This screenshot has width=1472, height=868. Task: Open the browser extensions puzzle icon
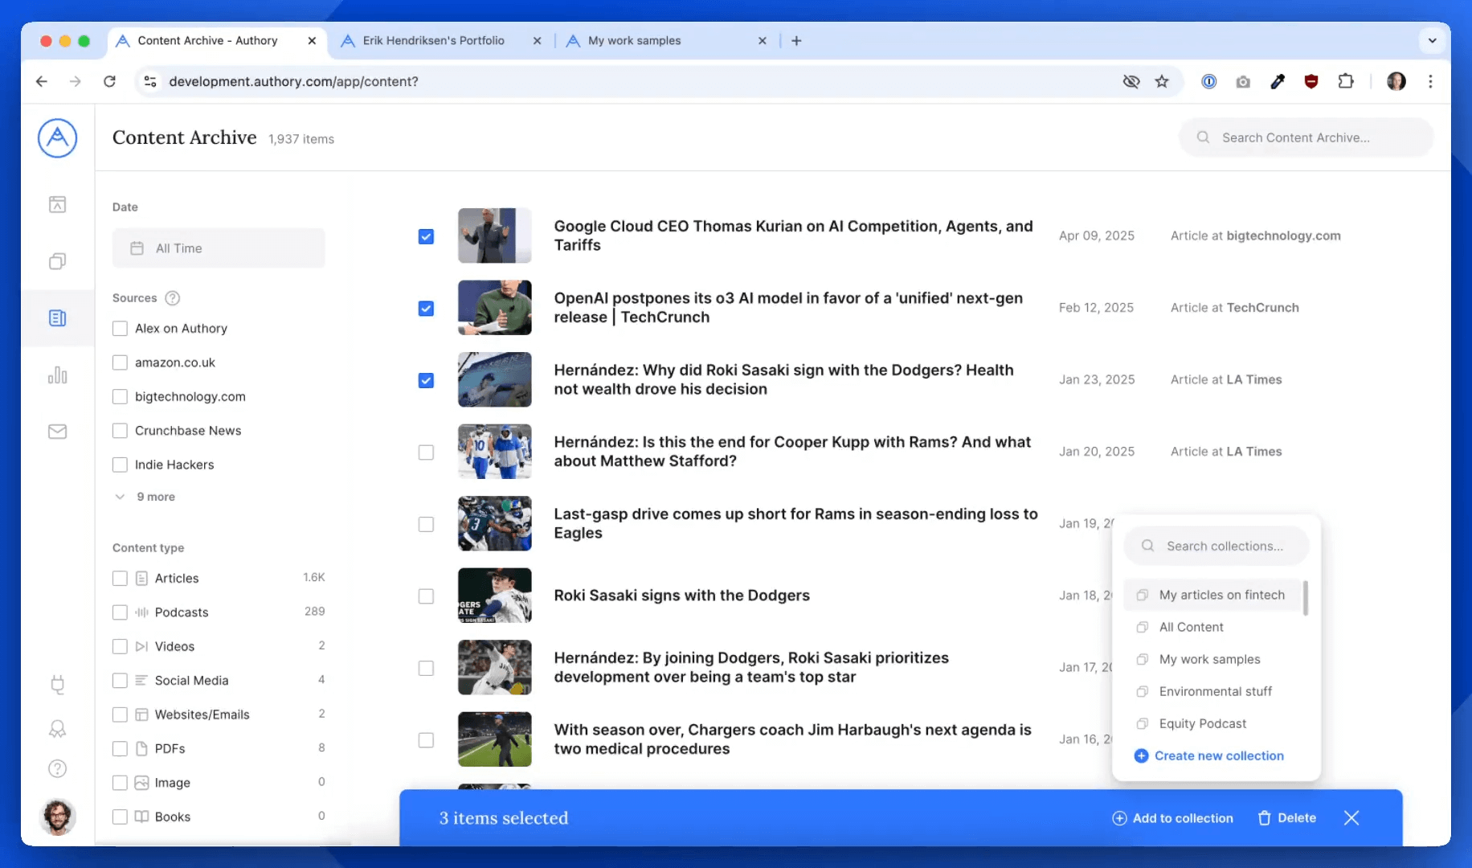(1346, 81)
